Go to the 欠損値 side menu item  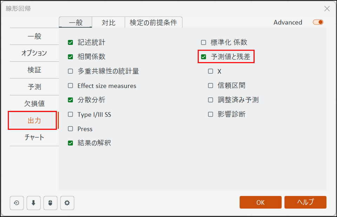tap(34, 104)
